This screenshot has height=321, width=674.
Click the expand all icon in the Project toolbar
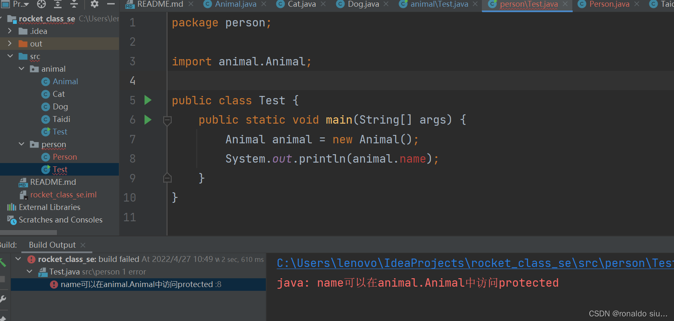click(58, 4)
